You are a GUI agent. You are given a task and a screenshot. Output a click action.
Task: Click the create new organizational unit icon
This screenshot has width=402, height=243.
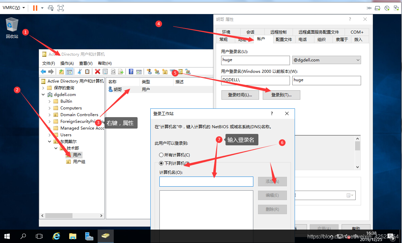[165, 71]
